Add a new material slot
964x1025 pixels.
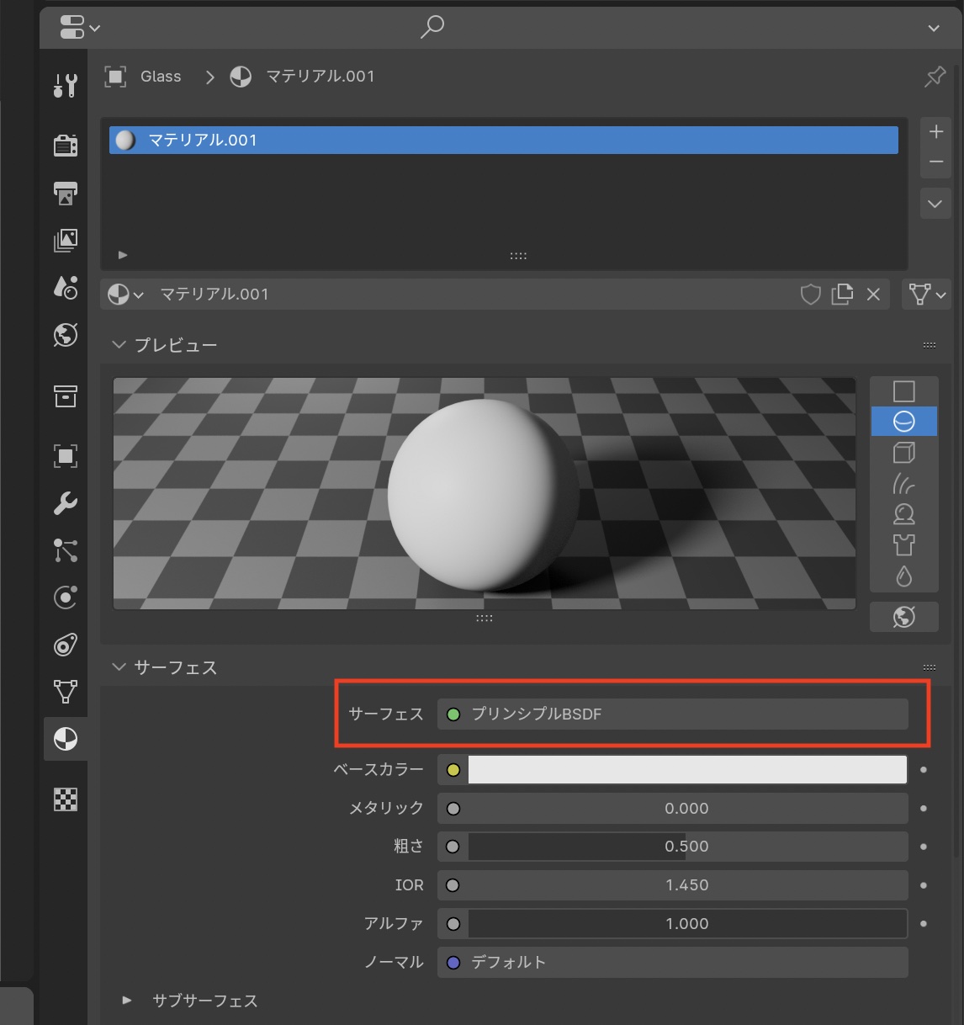935,132
